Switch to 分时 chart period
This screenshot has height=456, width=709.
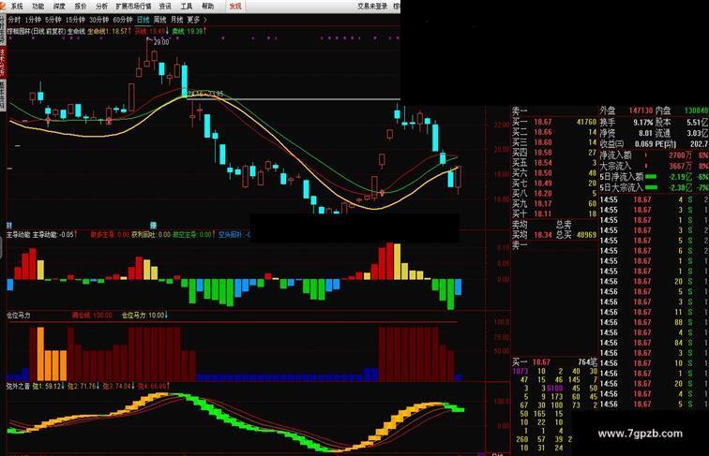coord(14,20)
